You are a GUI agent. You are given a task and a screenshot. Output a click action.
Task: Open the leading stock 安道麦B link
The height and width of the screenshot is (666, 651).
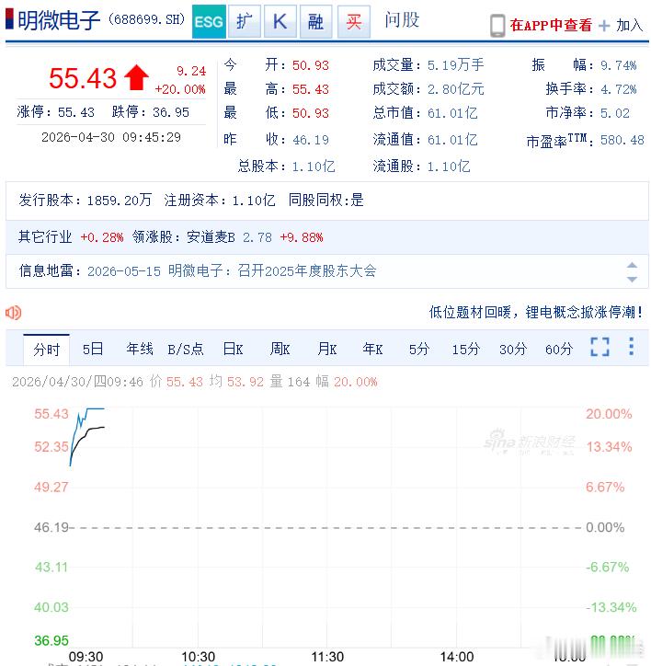point(211,236)
